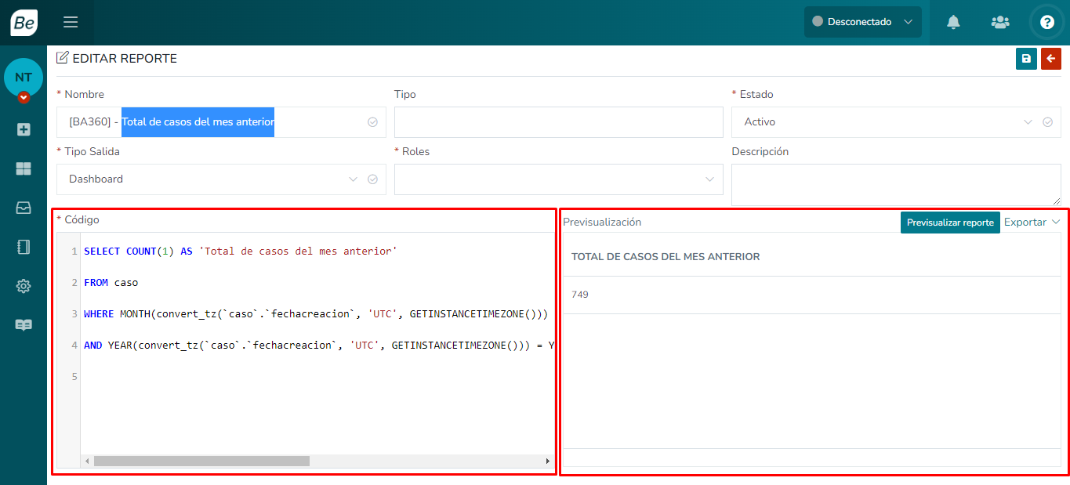This screenshot has height=485, width=1070.
Task: Click into the Descripción text area
Action: click(x=895, y=185)
